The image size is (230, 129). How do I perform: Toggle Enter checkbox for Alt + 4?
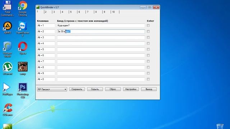click(x=148, y=43)
